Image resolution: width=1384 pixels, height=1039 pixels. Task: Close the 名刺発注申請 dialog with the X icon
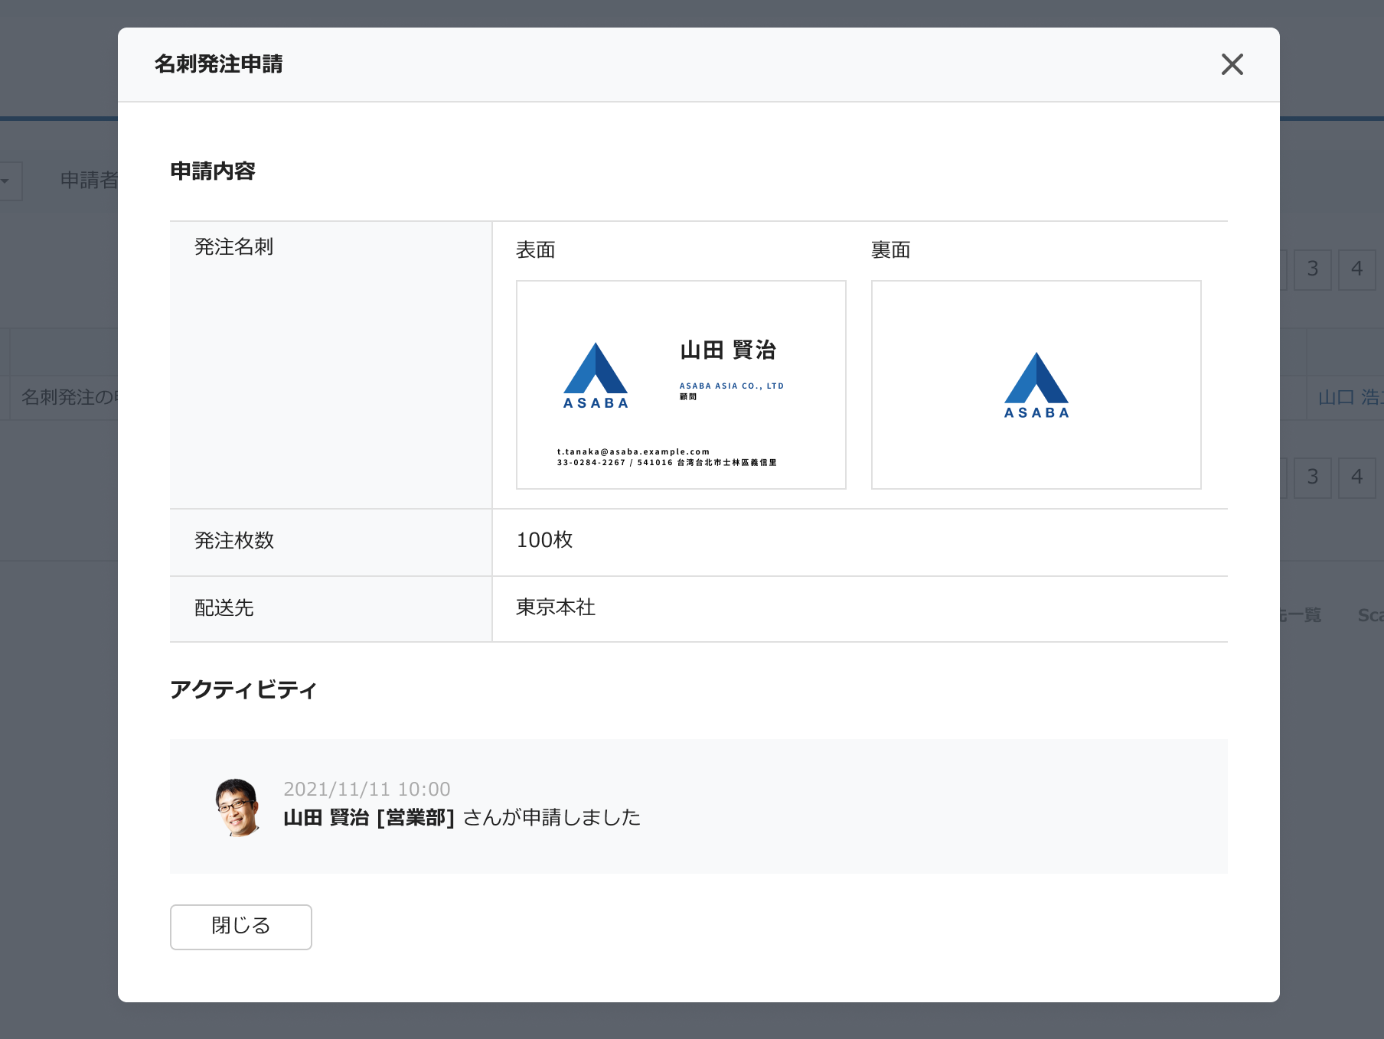[x=1232, y=64]
